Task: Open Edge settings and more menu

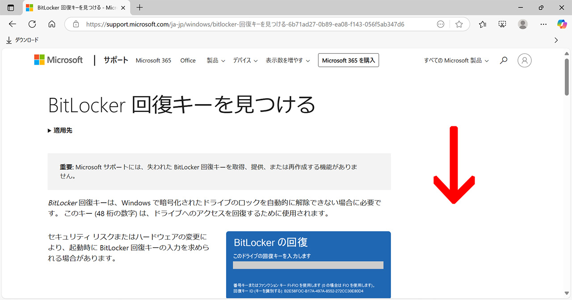Action: coord(543,24)
